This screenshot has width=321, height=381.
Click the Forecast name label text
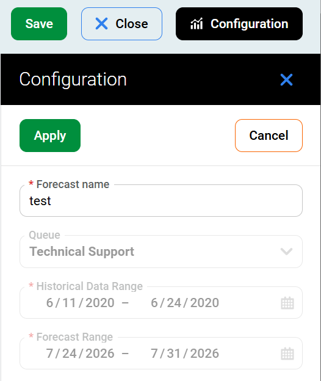(x=73, y=184)
